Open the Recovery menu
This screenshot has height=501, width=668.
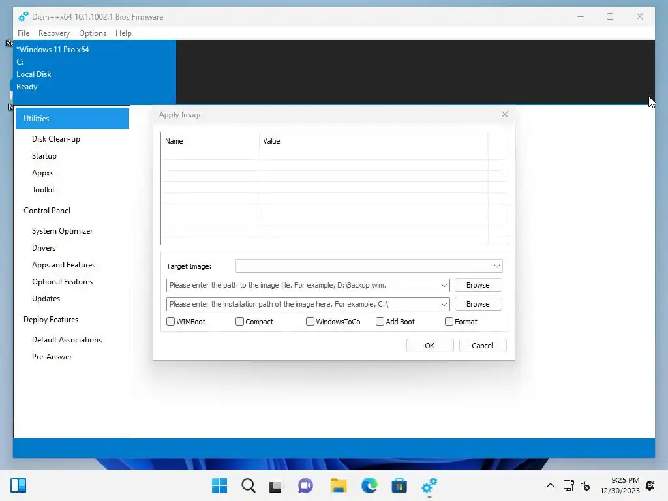(53, 33)
